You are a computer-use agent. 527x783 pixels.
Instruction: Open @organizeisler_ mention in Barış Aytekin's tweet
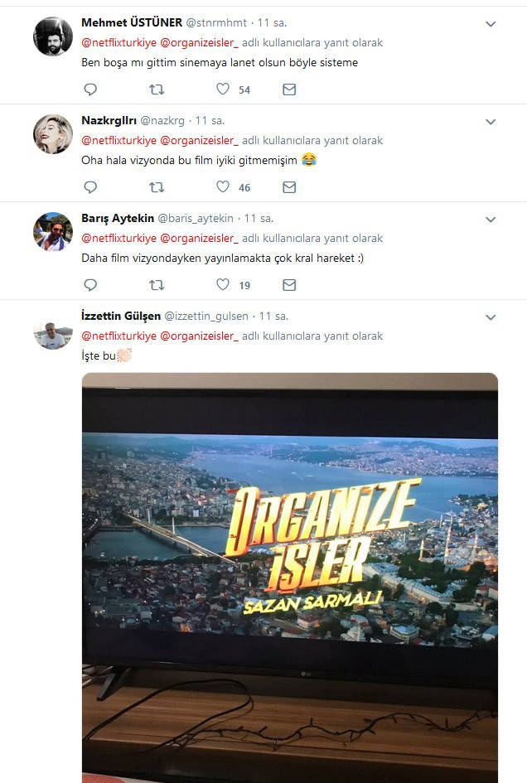199,238
